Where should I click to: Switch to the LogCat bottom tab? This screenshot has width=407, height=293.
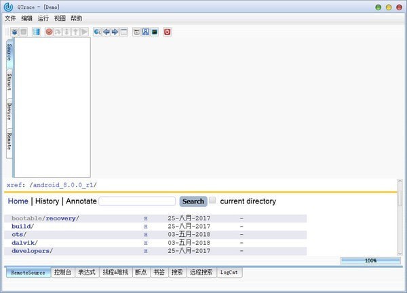pos(229,273)
